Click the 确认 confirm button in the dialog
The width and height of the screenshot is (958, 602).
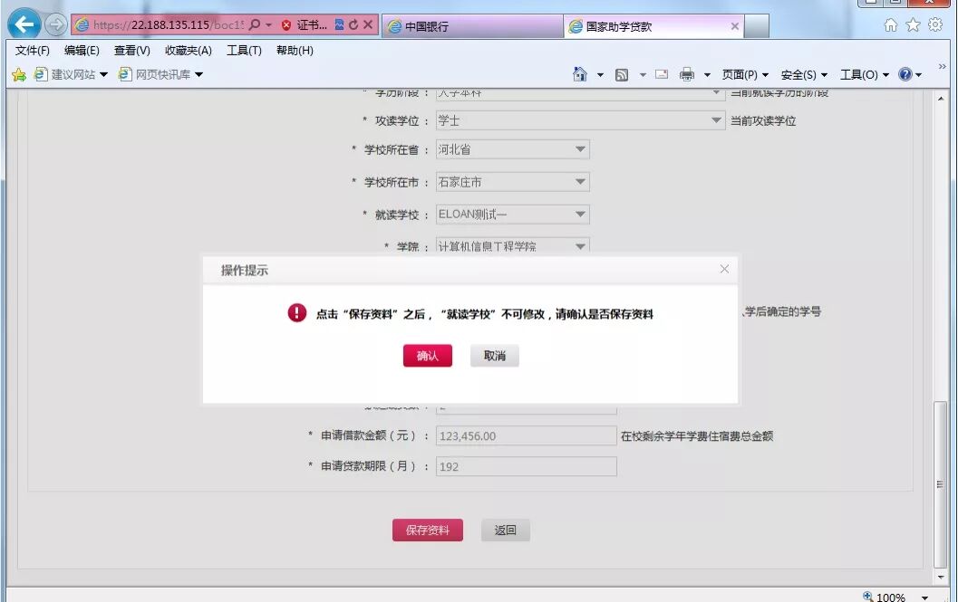click(426, 355)
